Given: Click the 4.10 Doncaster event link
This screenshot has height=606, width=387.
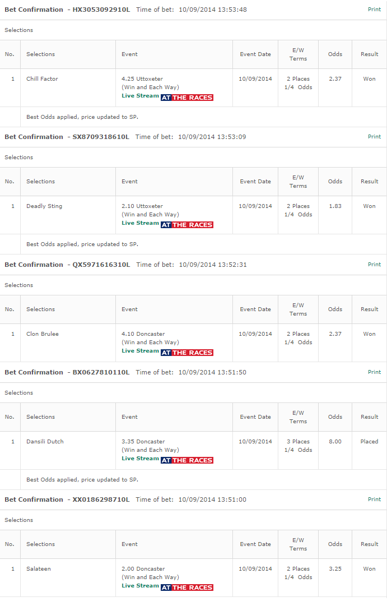Looking at the screenshot, I should [139, 334].
